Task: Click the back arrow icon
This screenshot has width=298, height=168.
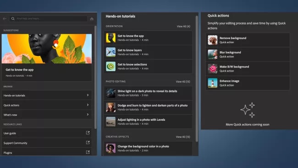Action: (5, 19)
